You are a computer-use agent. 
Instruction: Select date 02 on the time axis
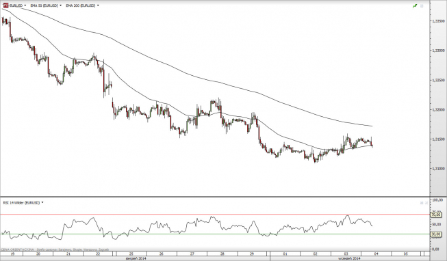[x=316, y=253]
